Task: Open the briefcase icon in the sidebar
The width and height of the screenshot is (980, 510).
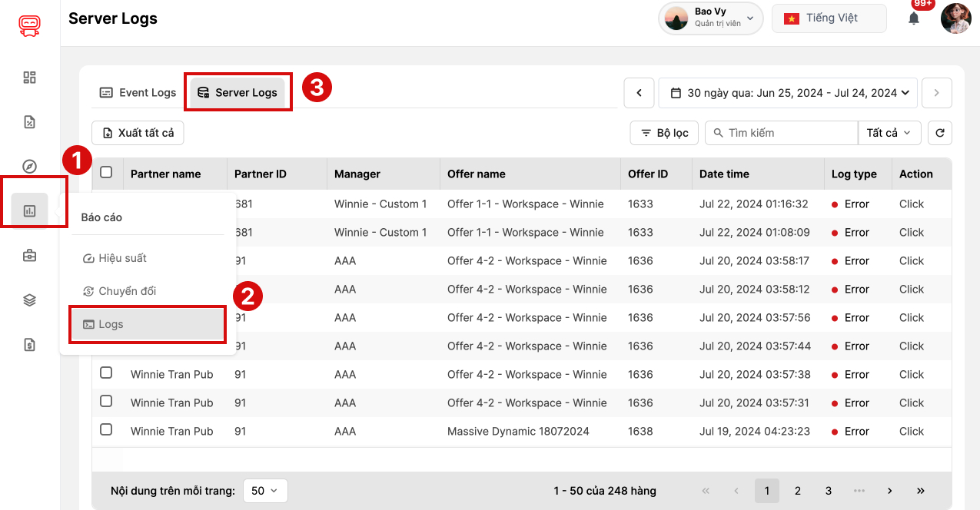Action: click(x=28, y=254)
